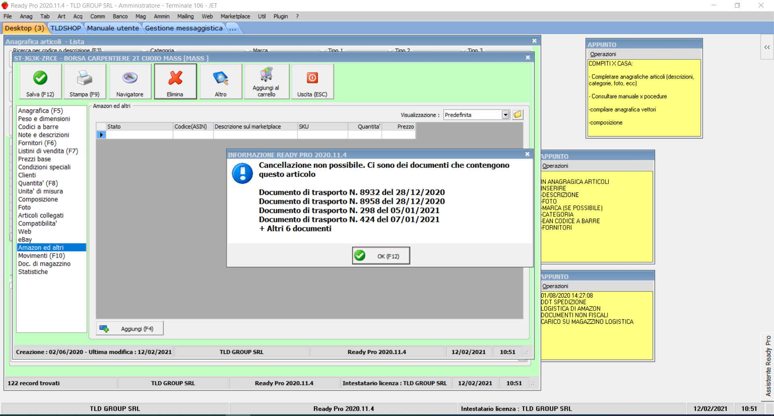The width and height of the screenshot is (774, 416).
Task: Open the Banco menu
Action: pos(120,17)
